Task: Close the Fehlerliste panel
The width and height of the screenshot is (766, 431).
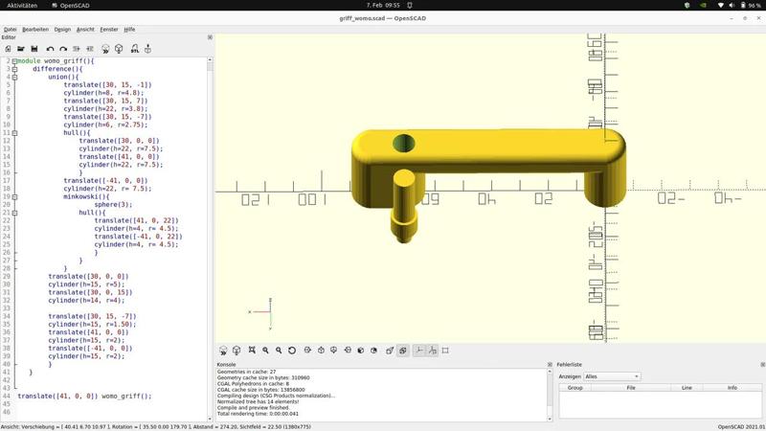Action: [x=762, y=365]
